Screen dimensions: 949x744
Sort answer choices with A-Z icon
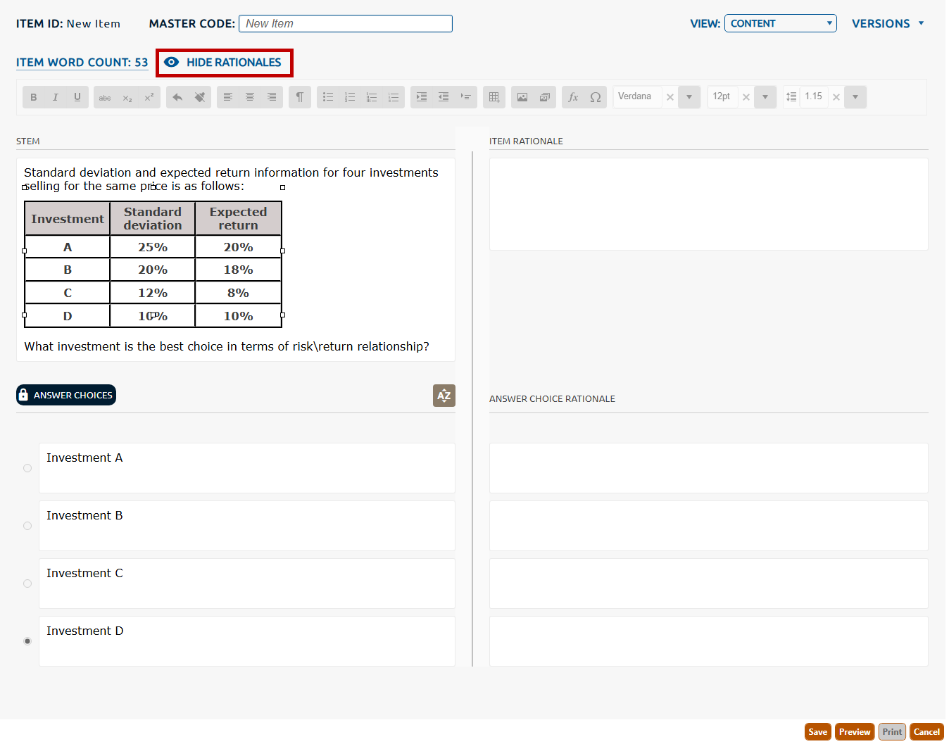pos(444,396)
